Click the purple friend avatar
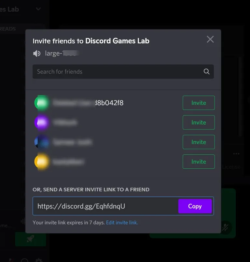This screenshot has height=262, width=250. pos(42,122)
